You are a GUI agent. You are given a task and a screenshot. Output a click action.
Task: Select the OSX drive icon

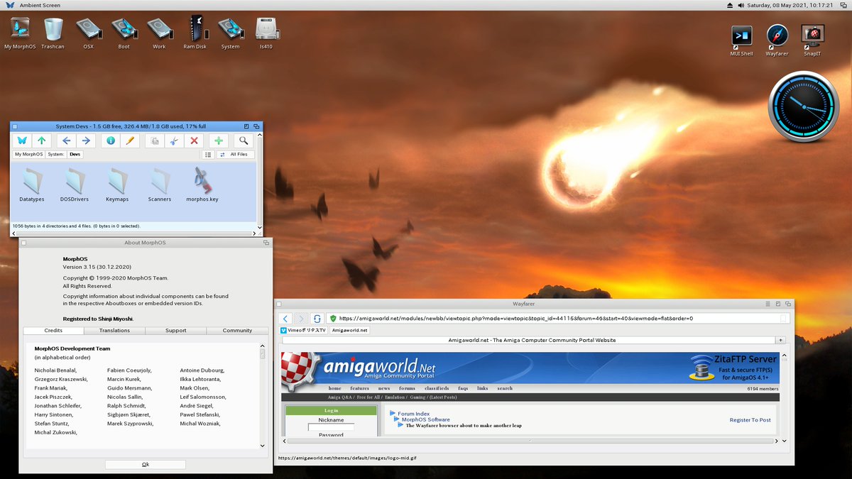89,33
